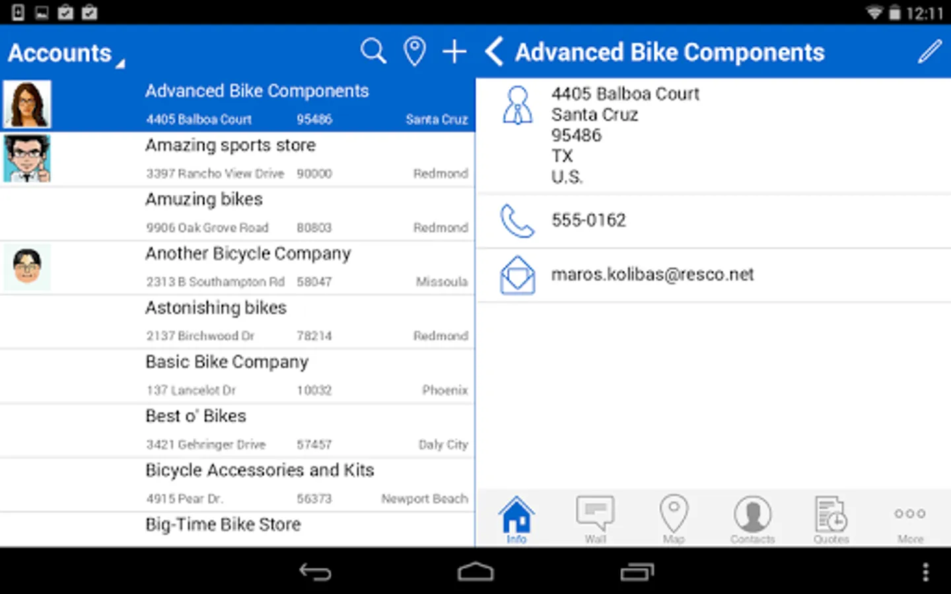Open the Amuzing bikes account
Screen dimensions: 951x594
[x=237, y=213]
